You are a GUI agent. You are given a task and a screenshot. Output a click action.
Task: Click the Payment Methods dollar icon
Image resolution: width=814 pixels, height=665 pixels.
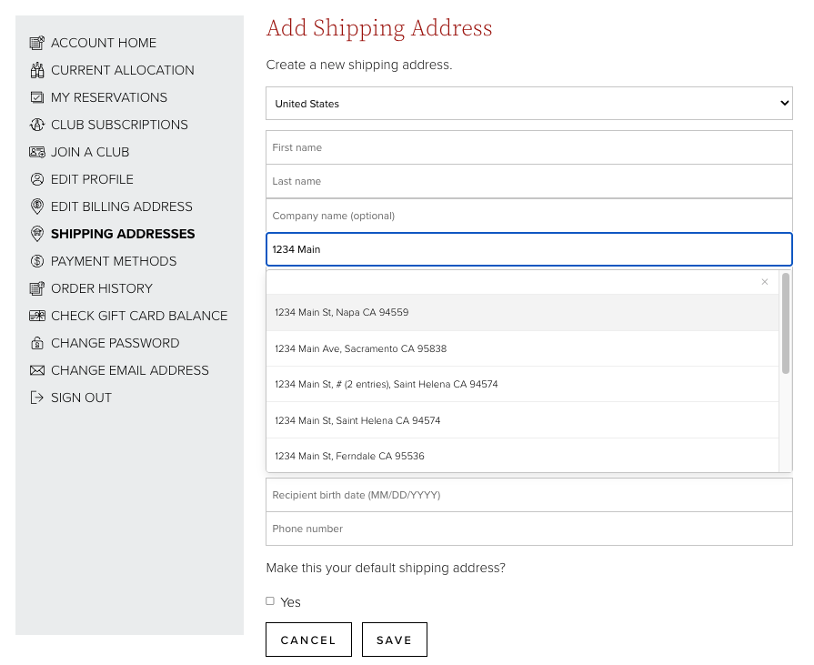(x=37, y=261)
